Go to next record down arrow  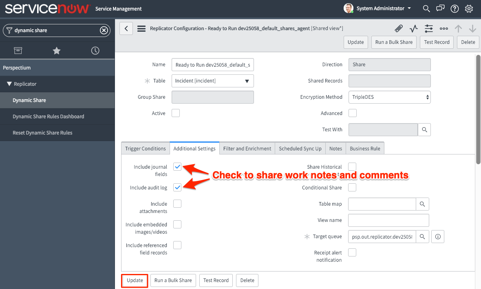(x=472, y=28)
